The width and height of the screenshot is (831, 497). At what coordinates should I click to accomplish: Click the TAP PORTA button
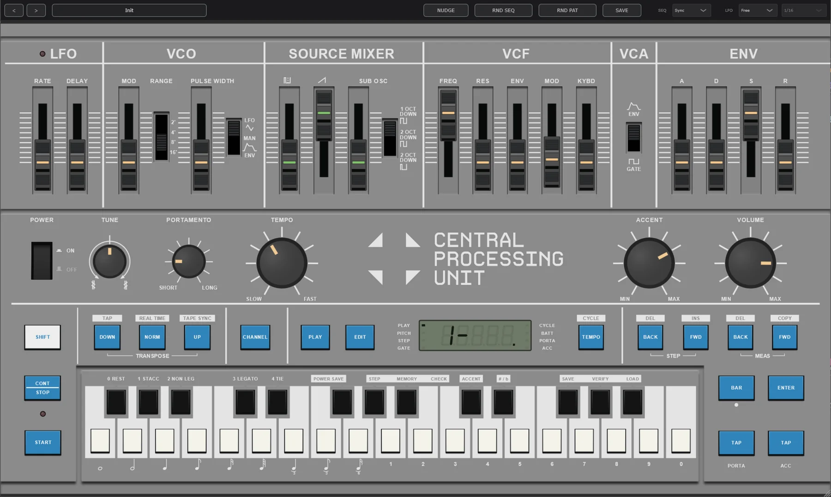pyautogui.click(x=736, y=443)
